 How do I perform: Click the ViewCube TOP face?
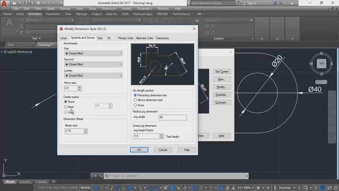322,64
